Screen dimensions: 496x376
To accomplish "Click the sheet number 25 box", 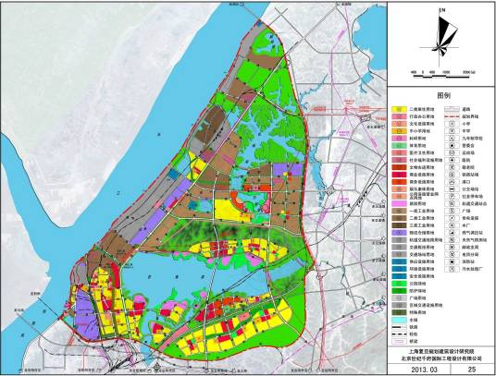I will pyautogui.click(x=472, y=369).
